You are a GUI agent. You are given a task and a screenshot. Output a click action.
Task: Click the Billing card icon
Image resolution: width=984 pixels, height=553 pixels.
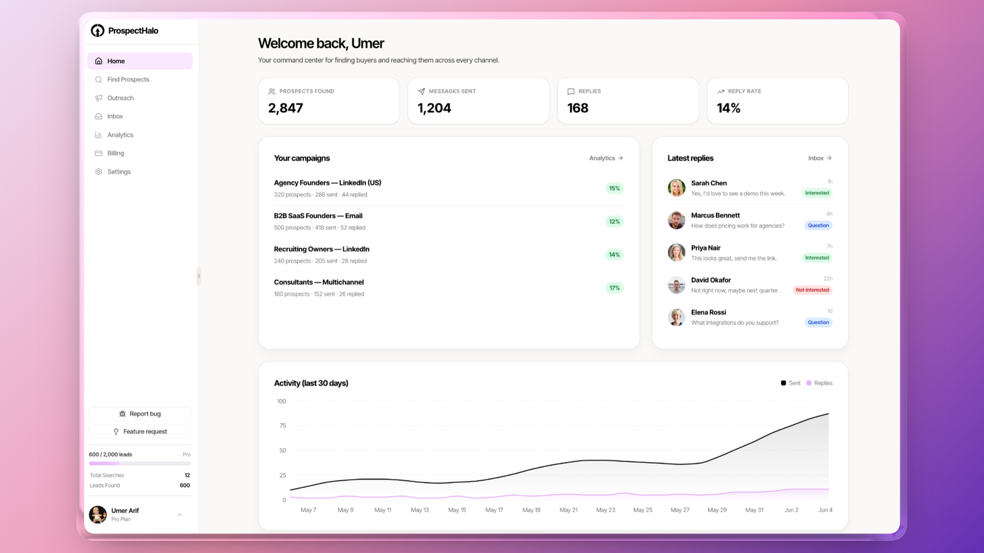point(98,154)
